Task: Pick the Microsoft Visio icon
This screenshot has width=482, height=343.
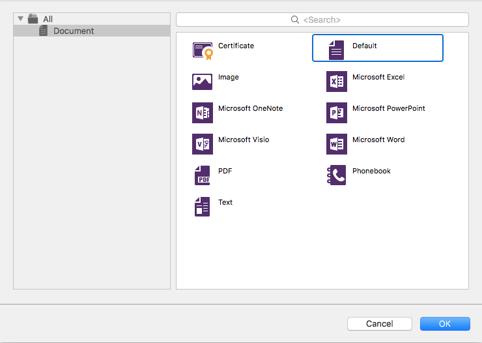Action: [203, 144]
